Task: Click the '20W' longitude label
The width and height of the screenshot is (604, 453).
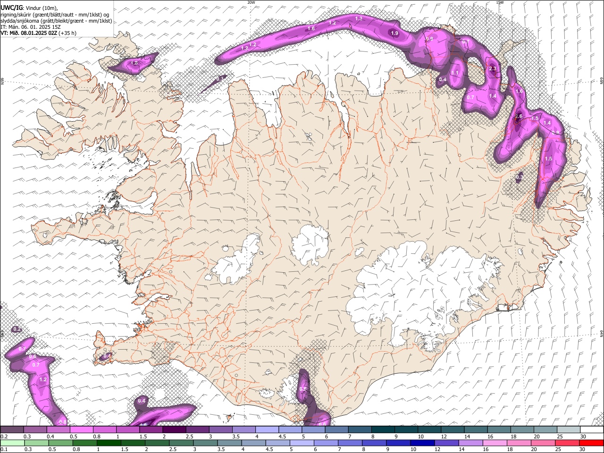Action: (x=251, y=2)
